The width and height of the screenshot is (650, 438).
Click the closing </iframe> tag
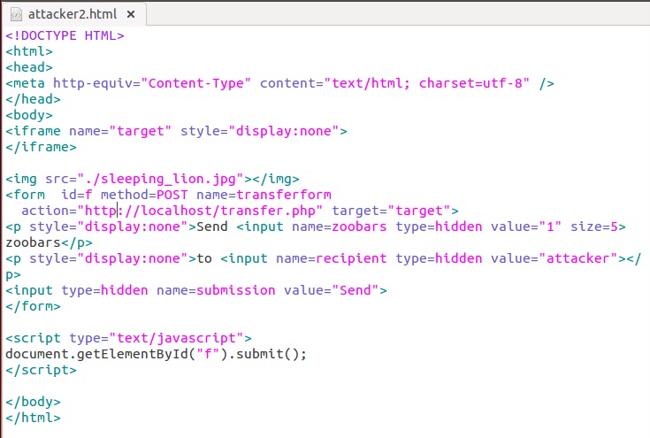[41, 147]
